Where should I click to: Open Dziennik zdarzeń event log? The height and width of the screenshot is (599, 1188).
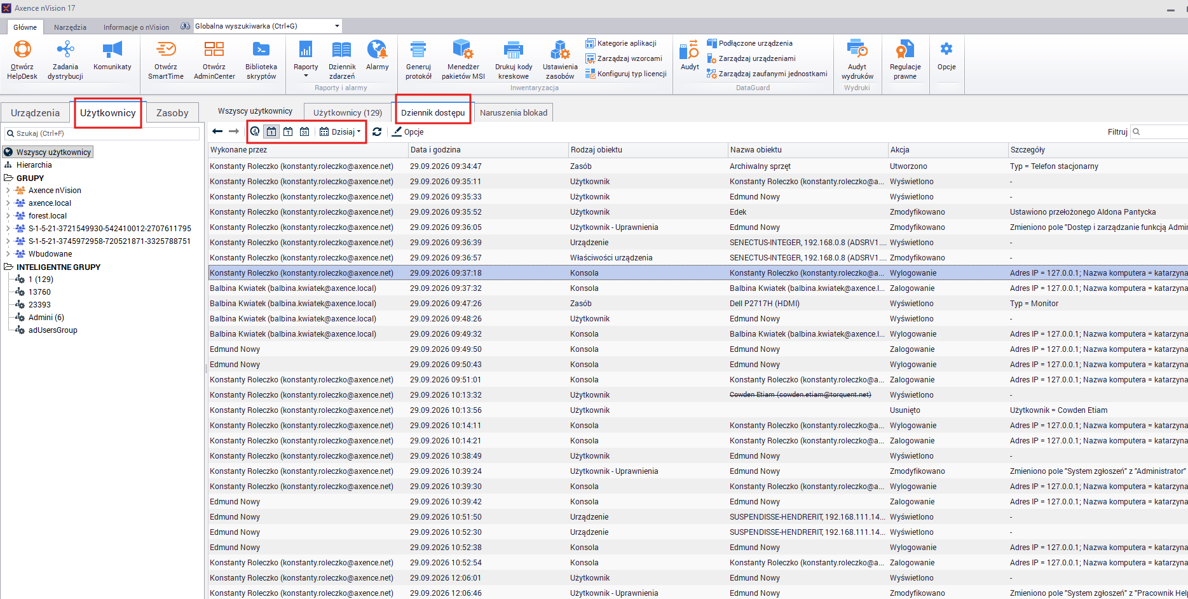342,59
